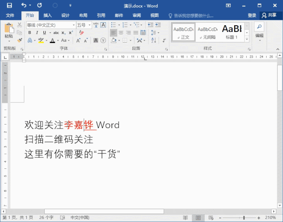283x222 pixels.
Task: Decrease font size with the shrink A icon
Action: [86, 40]
